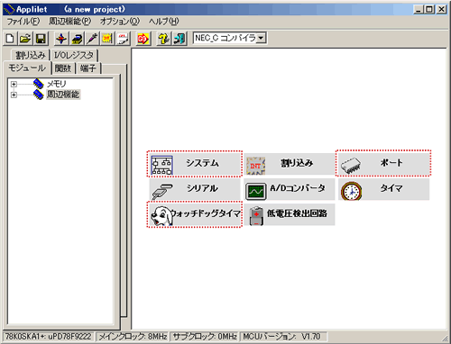Expand the メモリ tree node
This screenshot has height=344, width=451.
14,84
